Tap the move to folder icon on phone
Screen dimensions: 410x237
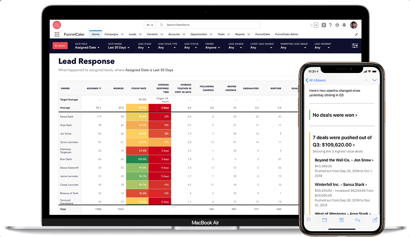click(x=325, y=220)
